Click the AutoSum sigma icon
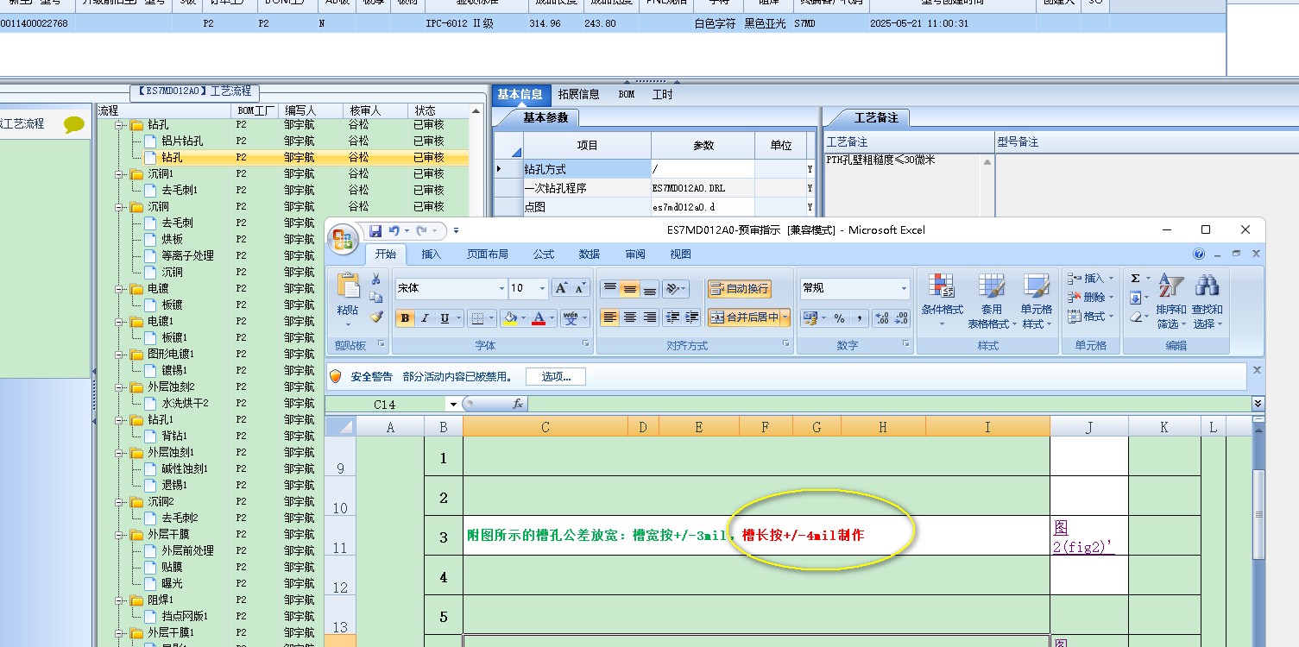This screenshot has height=647, width=1299. [x=1135, y=279]
